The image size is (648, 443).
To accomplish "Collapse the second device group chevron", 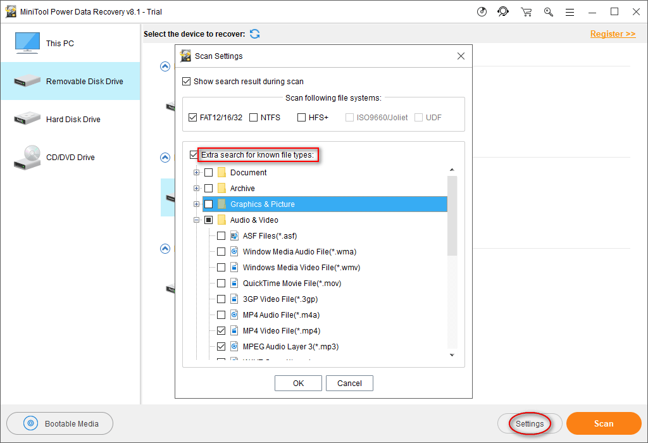I will [x=165, y=158].
